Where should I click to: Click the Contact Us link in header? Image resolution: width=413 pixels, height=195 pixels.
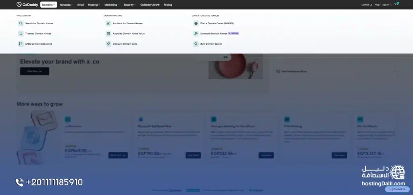pos(367,5)
